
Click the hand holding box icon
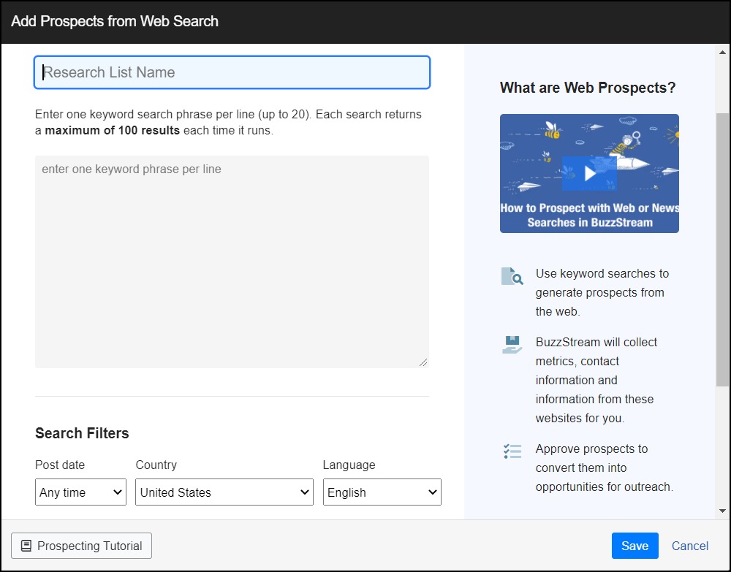click(512, 345)
